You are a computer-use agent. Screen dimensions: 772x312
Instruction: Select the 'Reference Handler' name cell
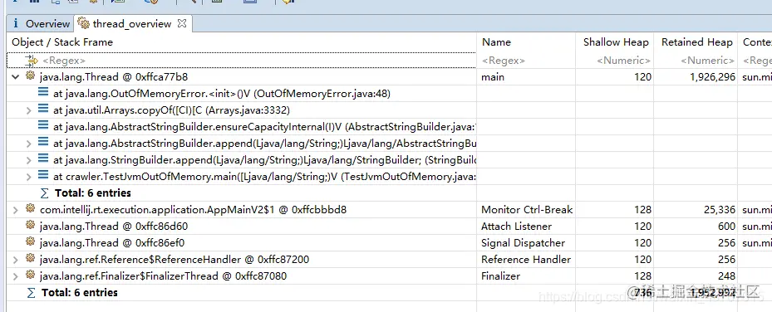[x=526, y=260]
